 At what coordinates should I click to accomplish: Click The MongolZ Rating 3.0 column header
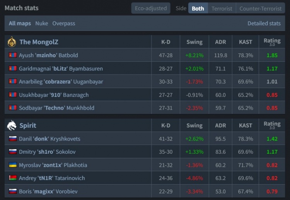coord(272,42)
